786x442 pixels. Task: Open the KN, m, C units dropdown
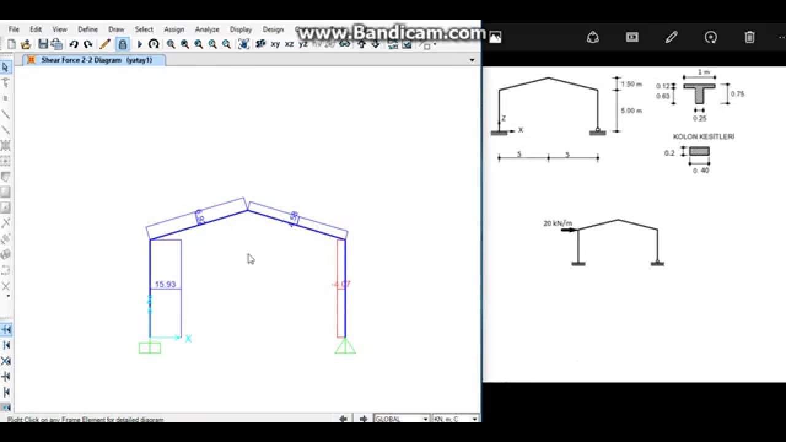[455, 419]
